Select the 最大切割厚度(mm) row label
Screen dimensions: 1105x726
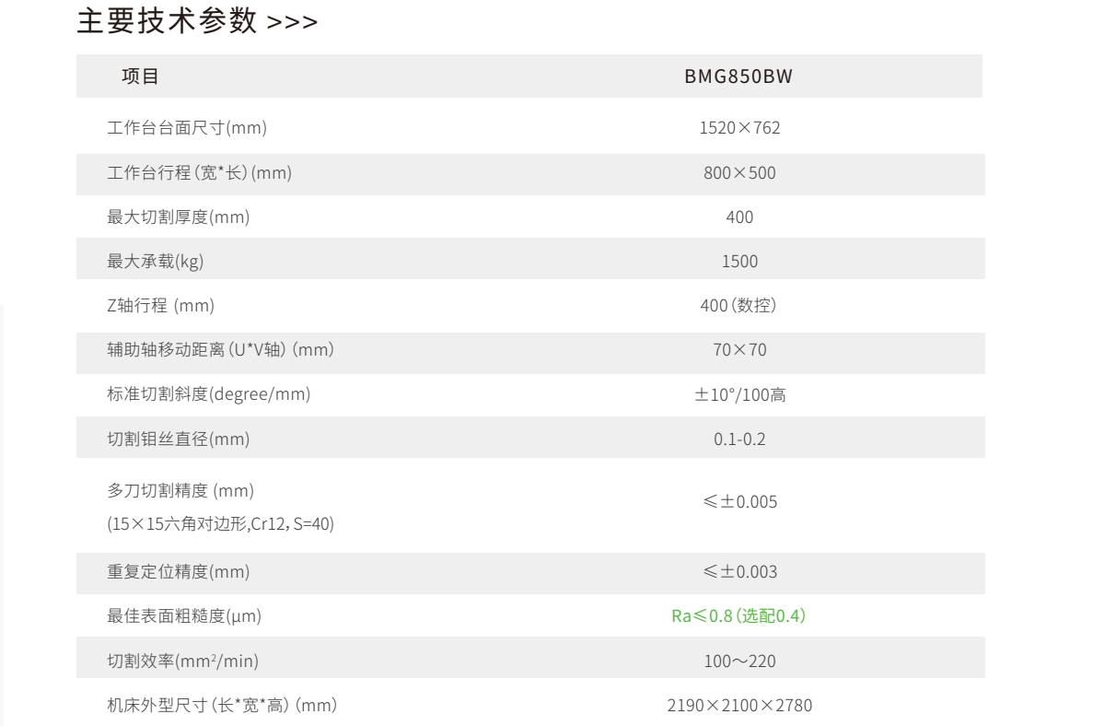[179, 217]
